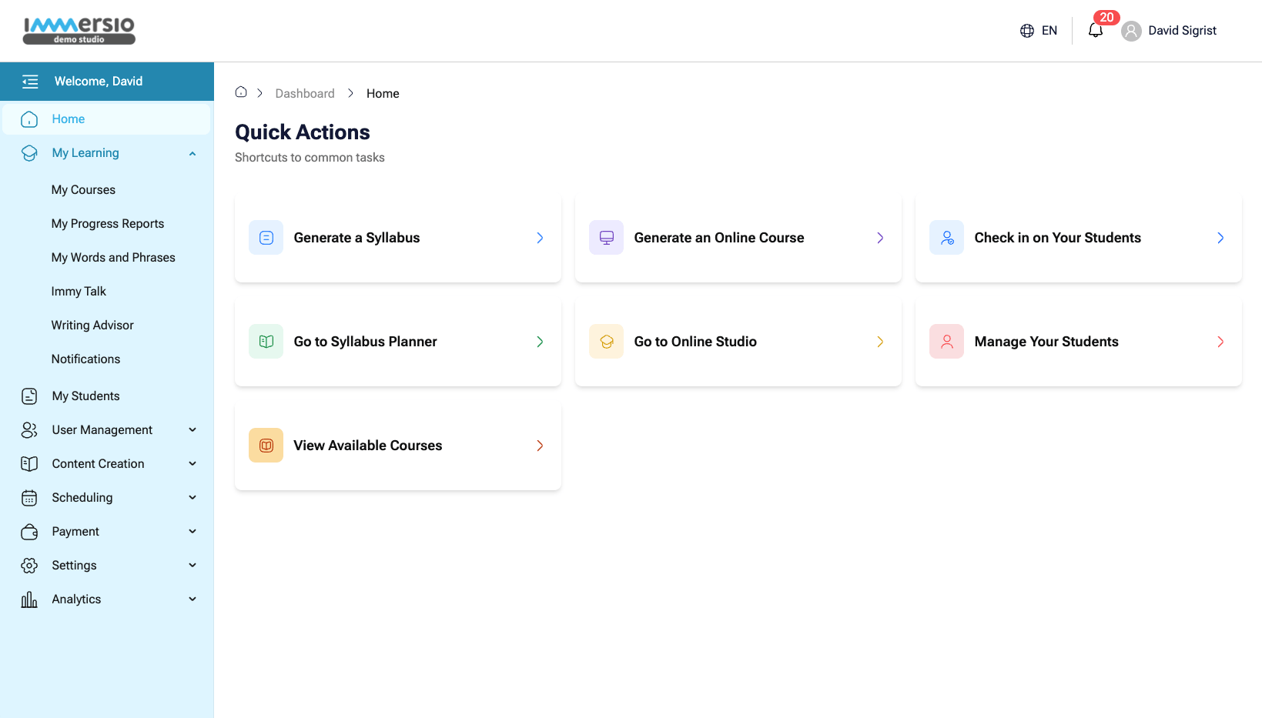Click the Check in on Your Students icon
Viewport: 1262px width, 718px height.
pyautogui.click(x=947, y=238)
